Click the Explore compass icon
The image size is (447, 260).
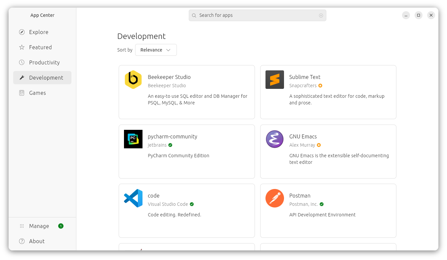[x=22, y=32]
